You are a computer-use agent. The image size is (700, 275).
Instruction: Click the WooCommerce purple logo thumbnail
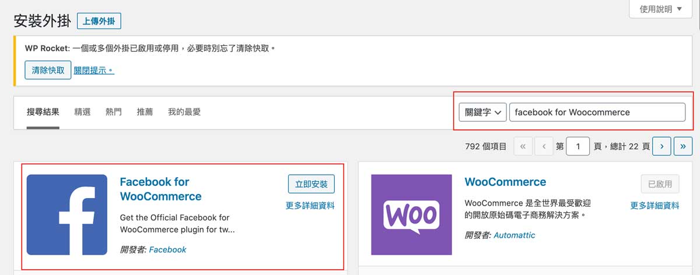(411, 214)
